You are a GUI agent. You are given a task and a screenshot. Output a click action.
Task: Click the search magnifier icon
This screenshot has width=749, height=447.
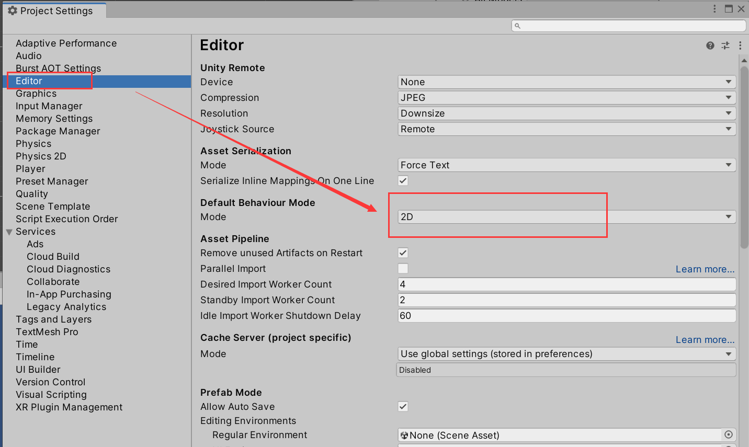pos(517,26)
